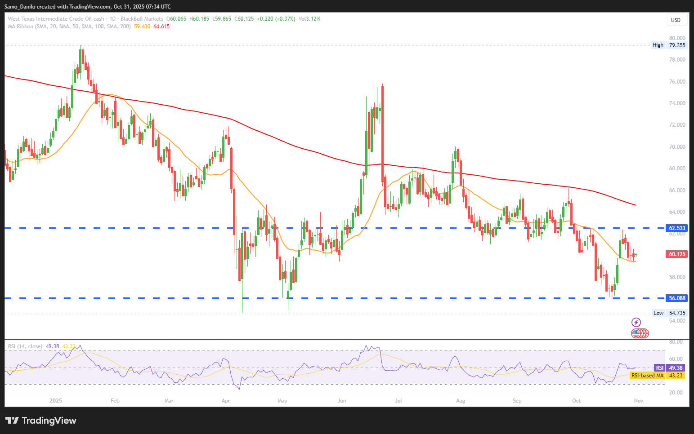This screenshot has width=694, height=434.
Task: Click the purple RSI 49.38 value label
Action: 670,368
